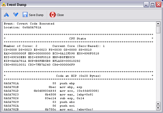The width and height of the screenshot is (163, 113).
Task: Click the opcode bytes '8b4508'
Action: point(51,95)
